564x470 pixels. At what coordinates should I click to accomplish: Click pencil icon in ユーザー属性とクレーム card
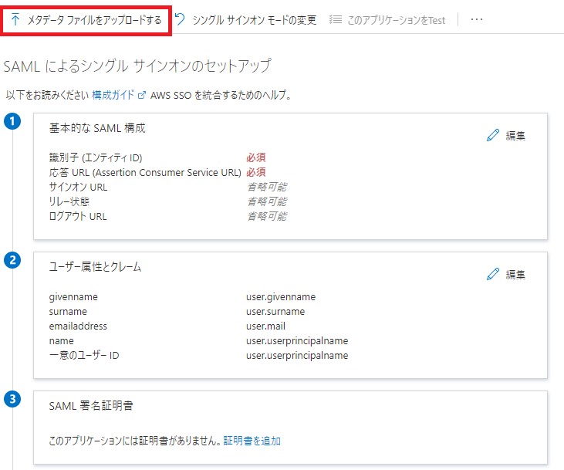tap(493, 274)
